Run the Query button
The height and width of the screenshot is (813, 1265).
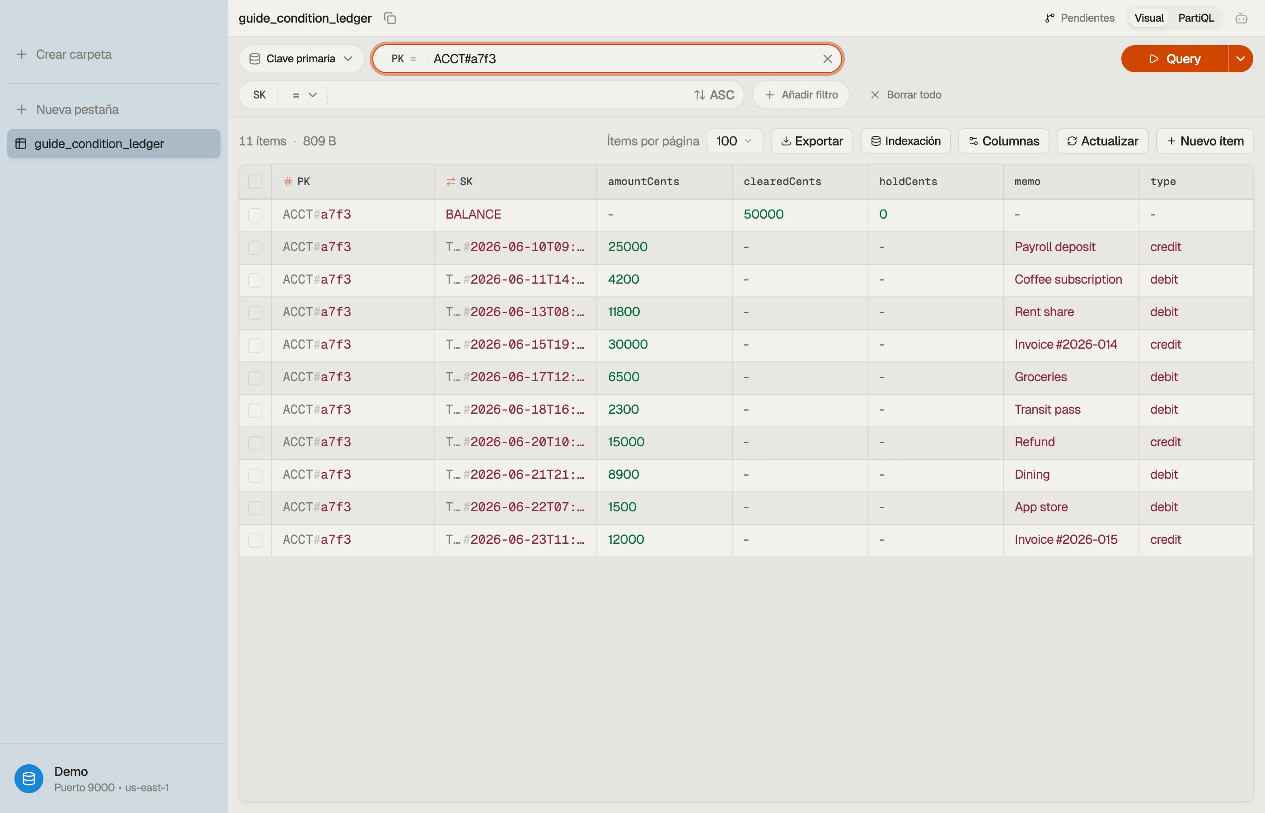tap(1174, 59)
